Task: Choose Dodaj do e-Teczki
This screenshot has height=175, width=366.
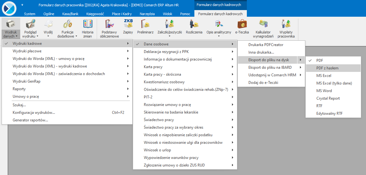Action: click(x=271, y=83)
